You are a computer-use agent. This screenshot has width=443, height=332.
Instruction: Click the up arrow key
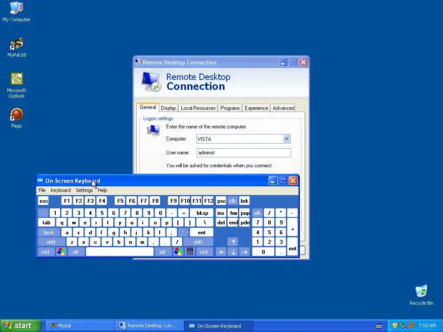coord(233,242)
